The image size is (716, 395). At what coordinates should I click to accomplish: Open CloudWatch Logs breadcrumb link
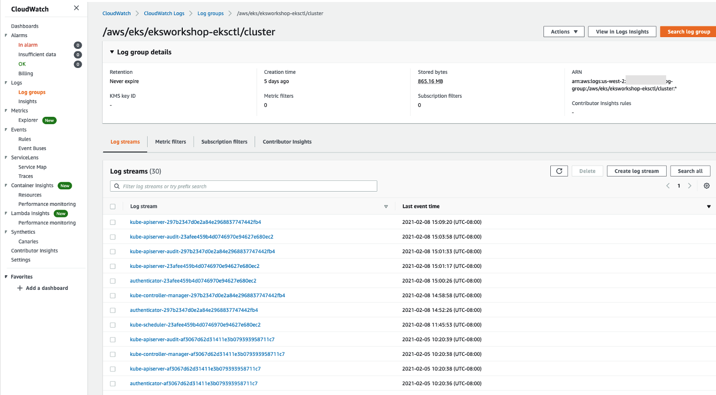(164, 14)
